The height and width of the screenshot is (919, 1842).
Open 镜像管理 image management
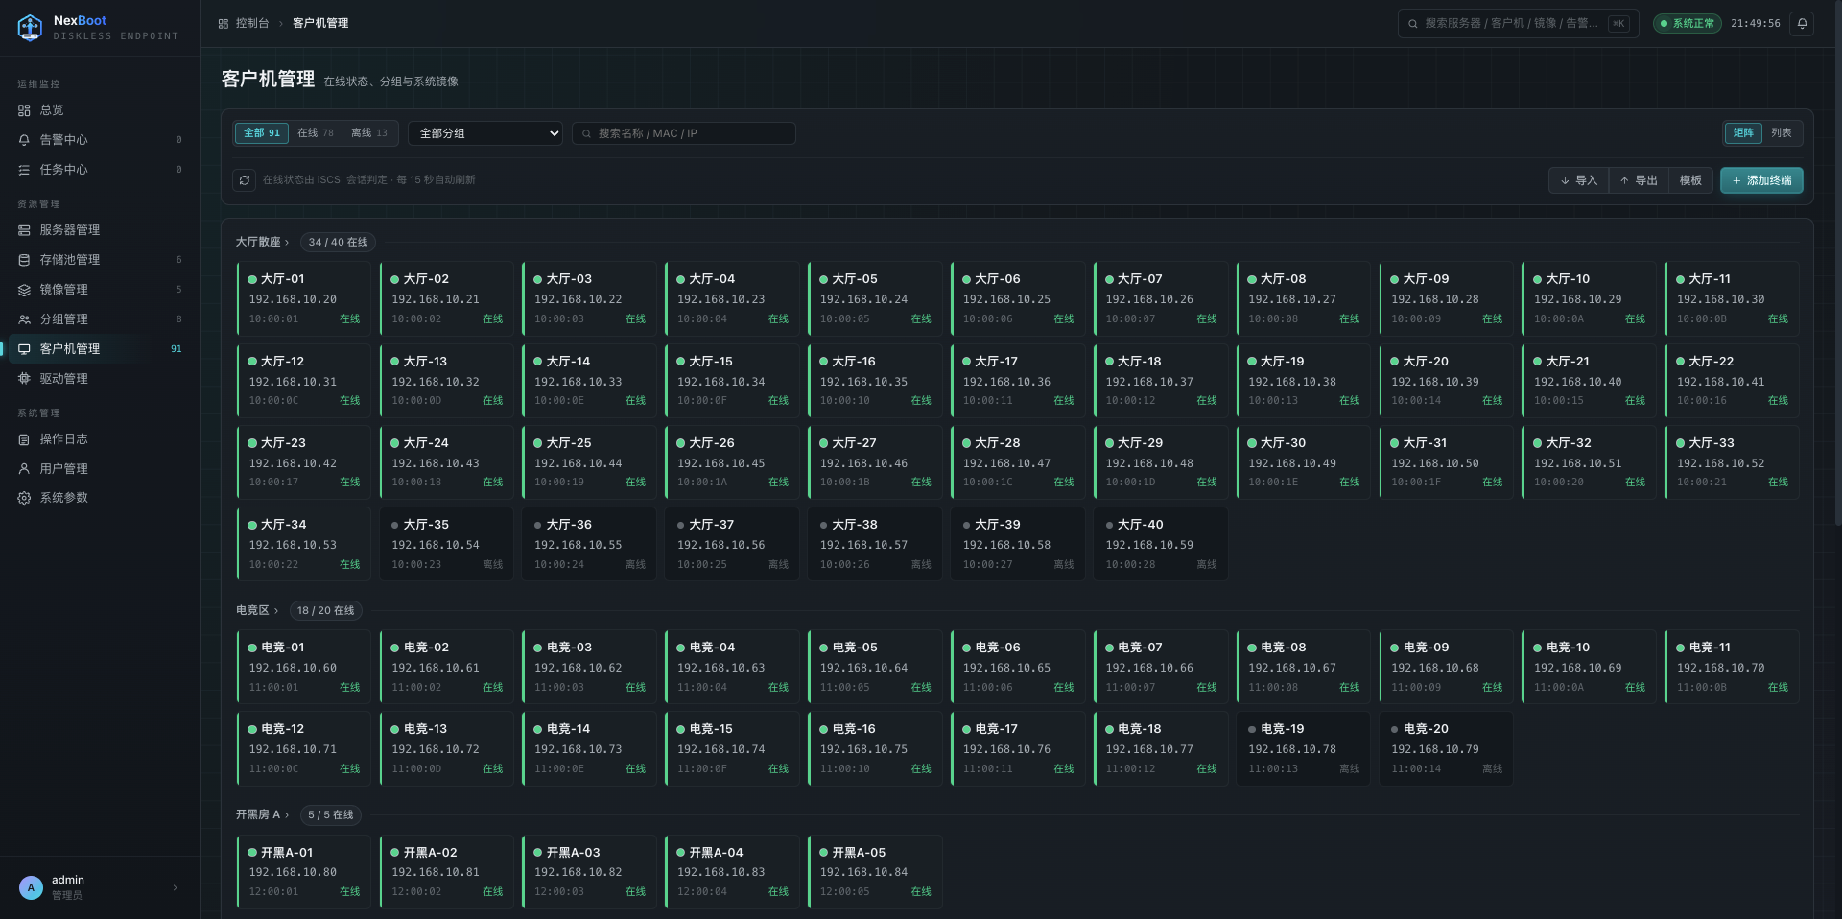(100, 290)
